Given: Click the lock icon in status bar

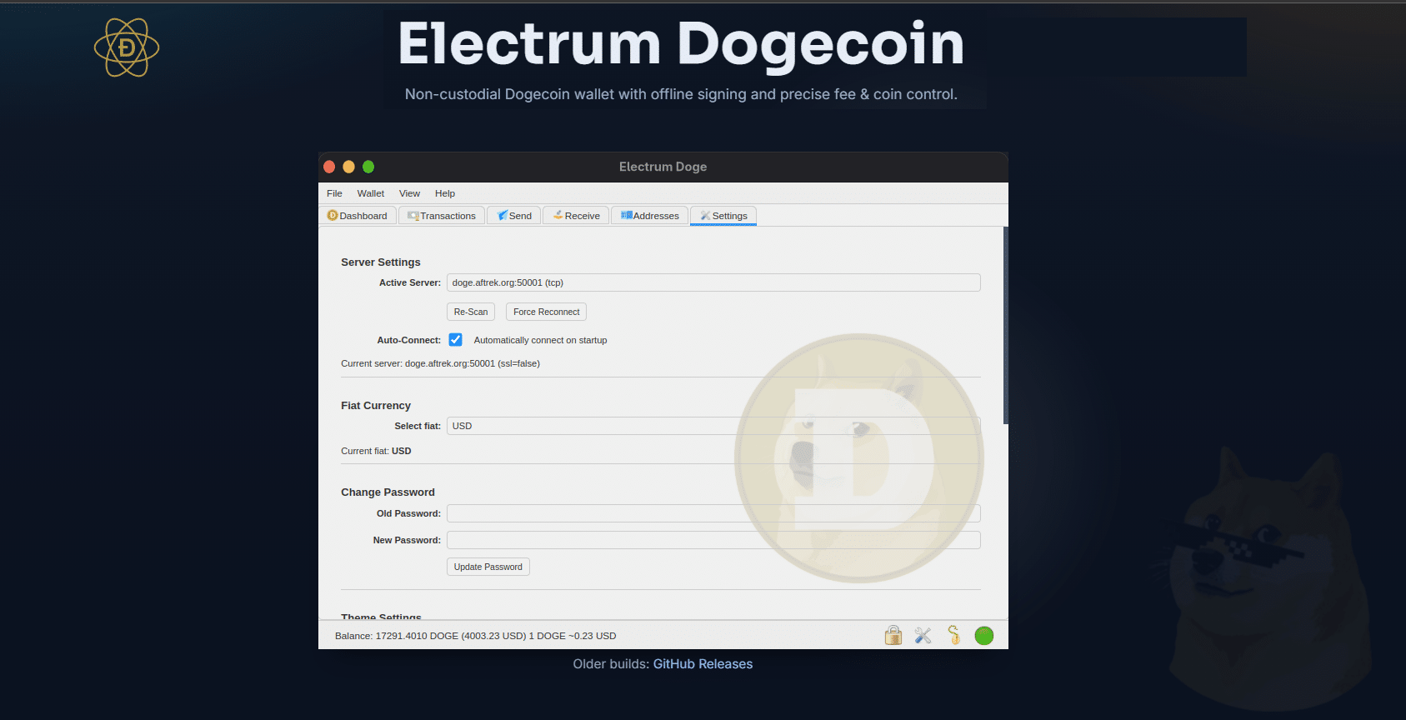Looking at the screenshot, I should [x=893, y=636].
